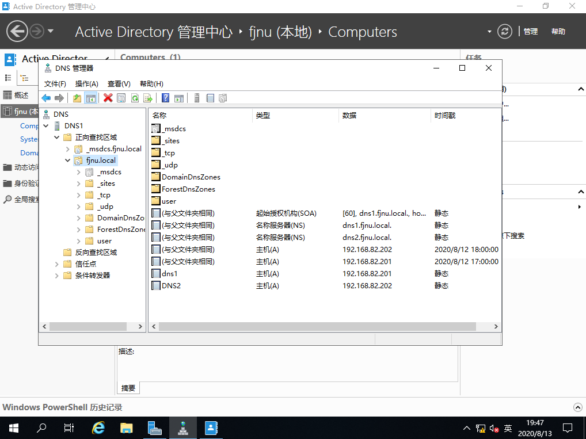
Task: Expand the _tcp tree node
Action: click(78, 195)
